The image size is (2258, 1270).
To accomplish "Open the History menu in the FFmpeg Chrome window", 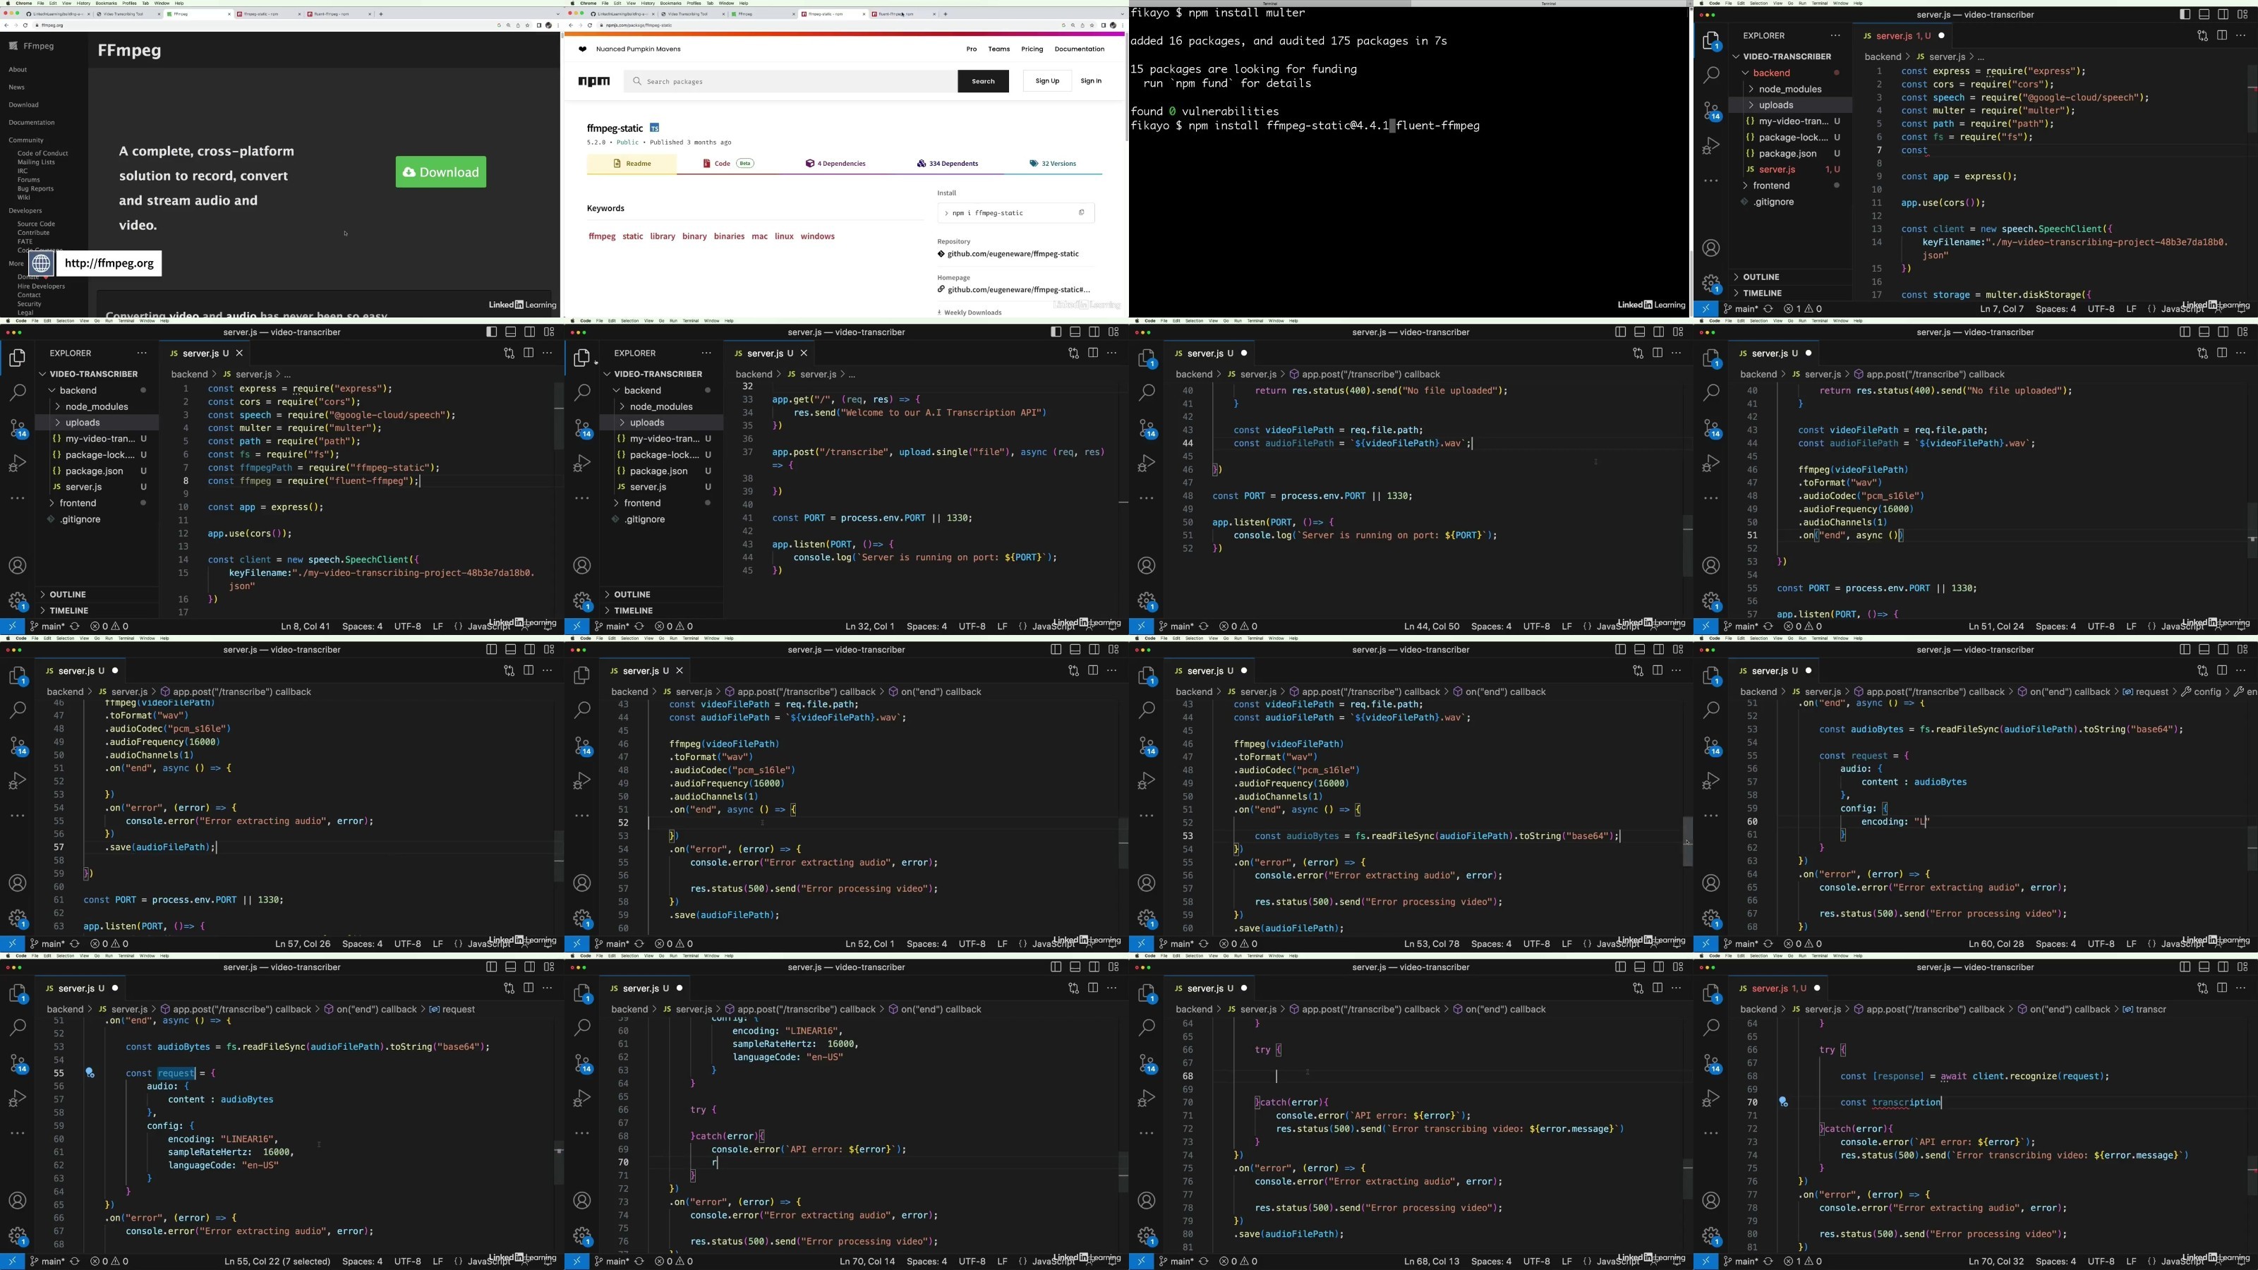I will (83, 3).
